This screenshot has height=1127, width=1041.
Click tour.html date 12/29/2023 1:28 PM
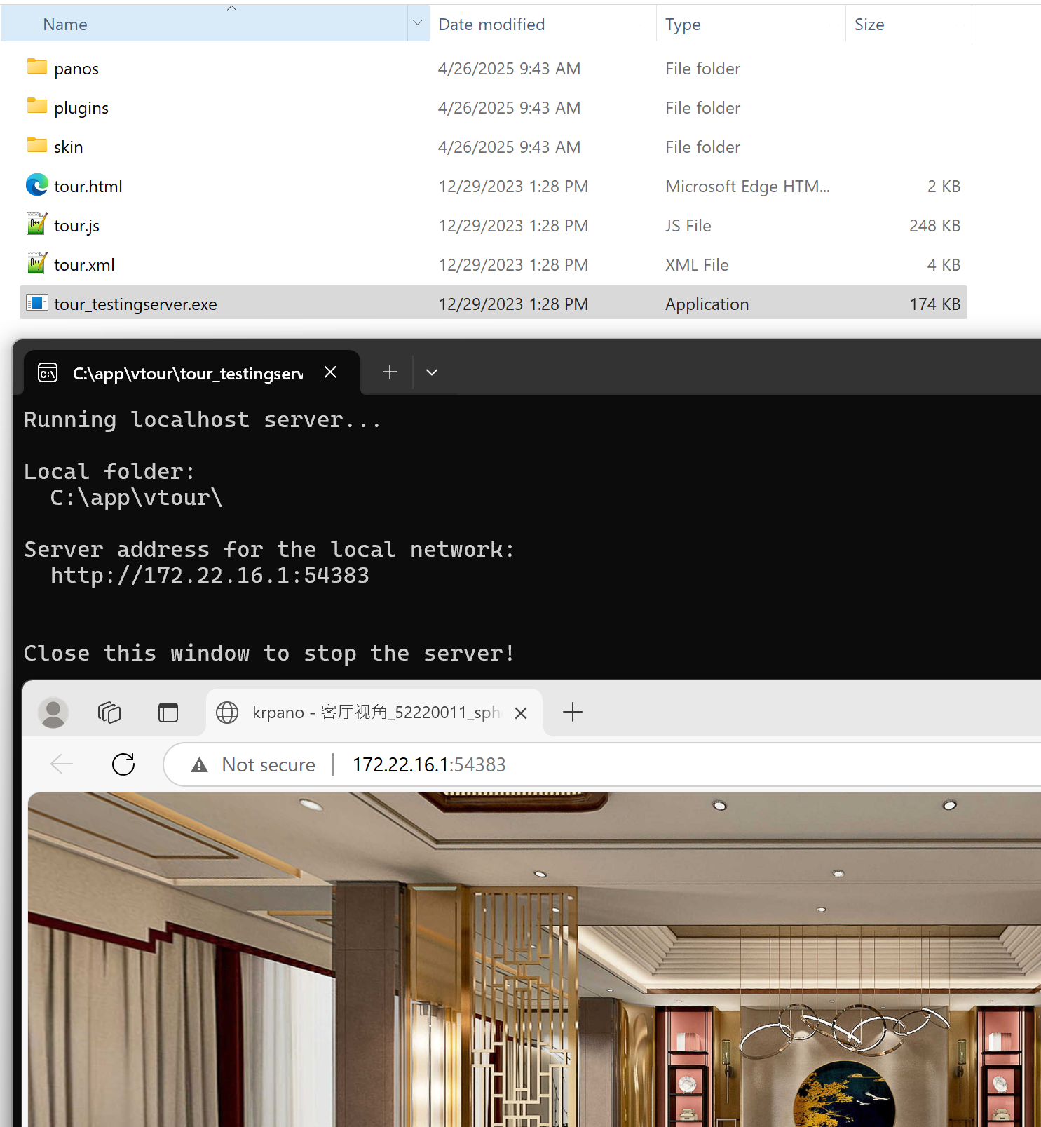(513, 187)
